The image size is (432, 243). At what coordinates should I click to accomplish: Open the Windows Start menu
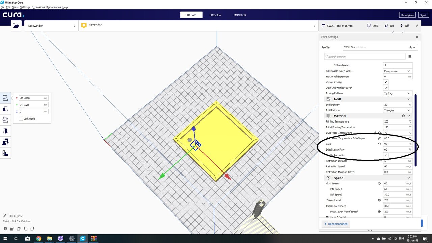[x=5, y=238]
